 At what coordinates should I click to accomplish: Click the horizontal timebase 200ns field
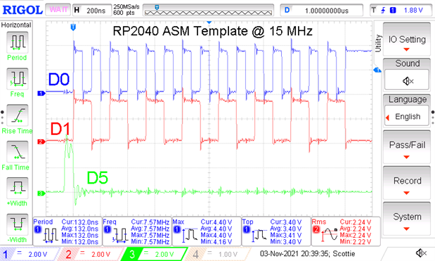pos(92,11)
